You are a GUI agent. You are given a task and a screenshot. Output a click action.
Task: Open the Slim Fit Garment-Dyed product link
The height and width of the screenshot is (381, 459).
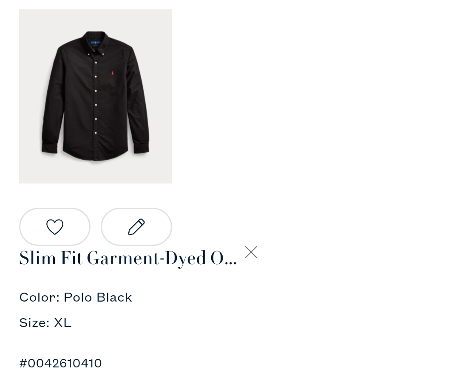coord(128,258)
